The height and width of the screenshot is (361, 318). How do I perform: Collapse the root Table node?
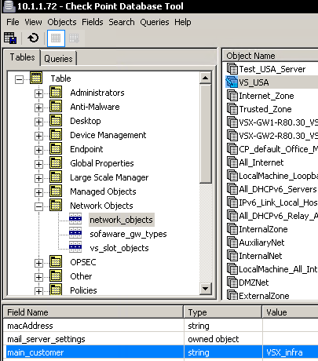click(19, 79)
